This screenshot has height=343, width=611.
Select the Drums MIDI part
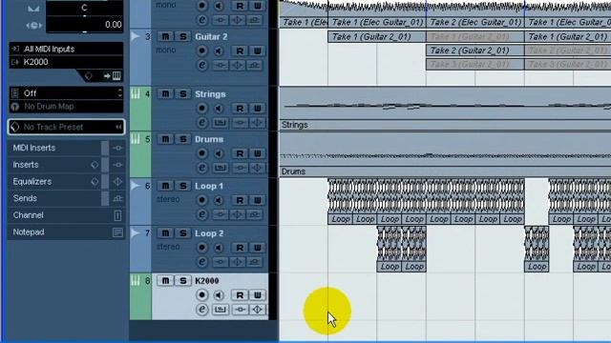click(445, 154)
